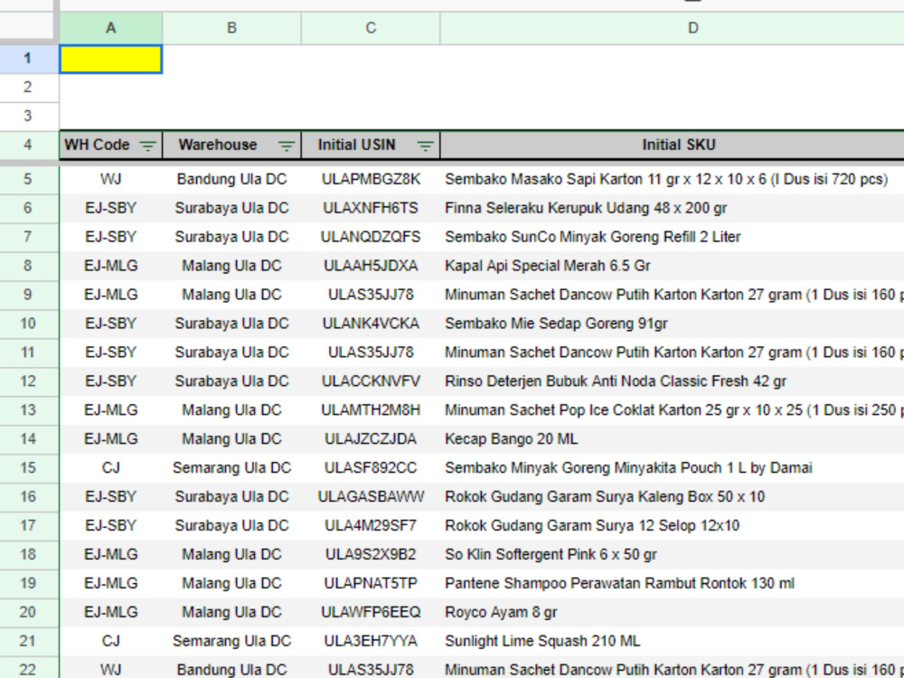Click cell Pantene Shampoo Perawatan Rambut Rontok
Viewport: 904px width, 678px height.
pyautogui.click(x=673, y=583)
